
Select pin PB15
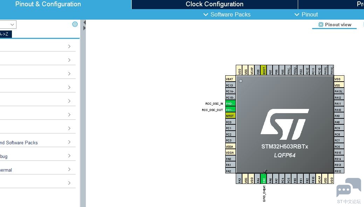tap(339, 152)
